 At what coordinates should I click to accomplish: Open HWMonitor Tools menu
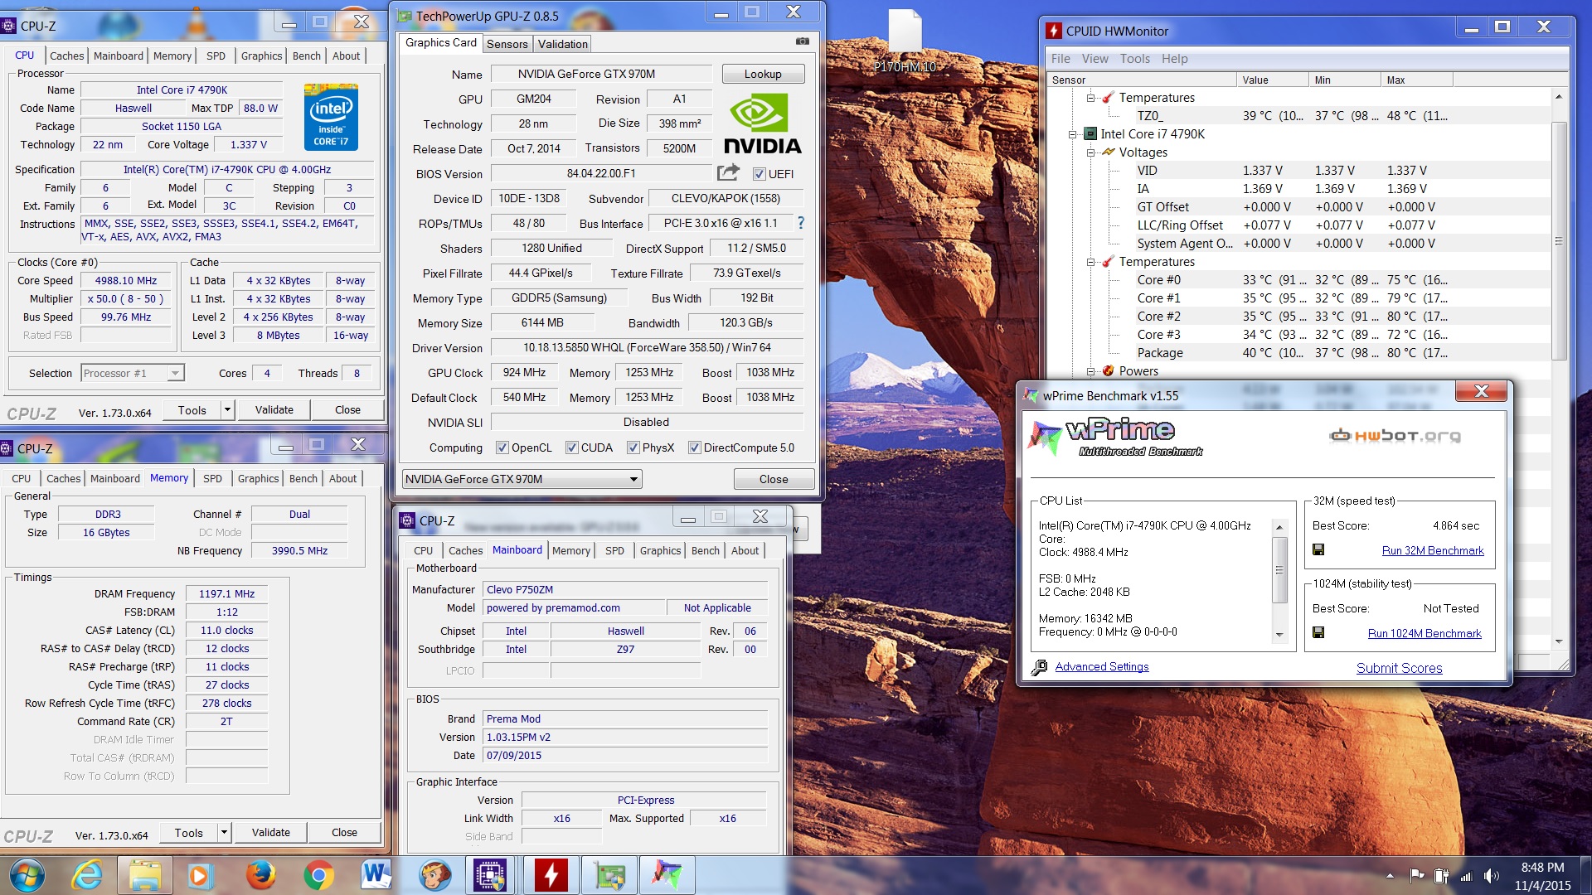point(1134,59)
